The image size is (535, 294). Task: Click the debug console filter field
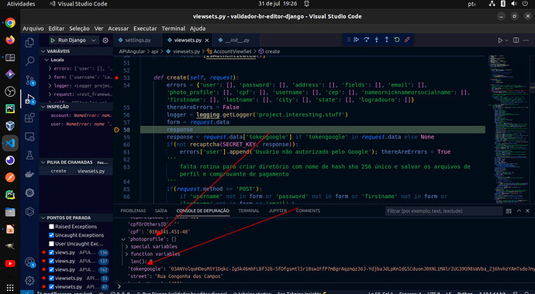point(444,211)
